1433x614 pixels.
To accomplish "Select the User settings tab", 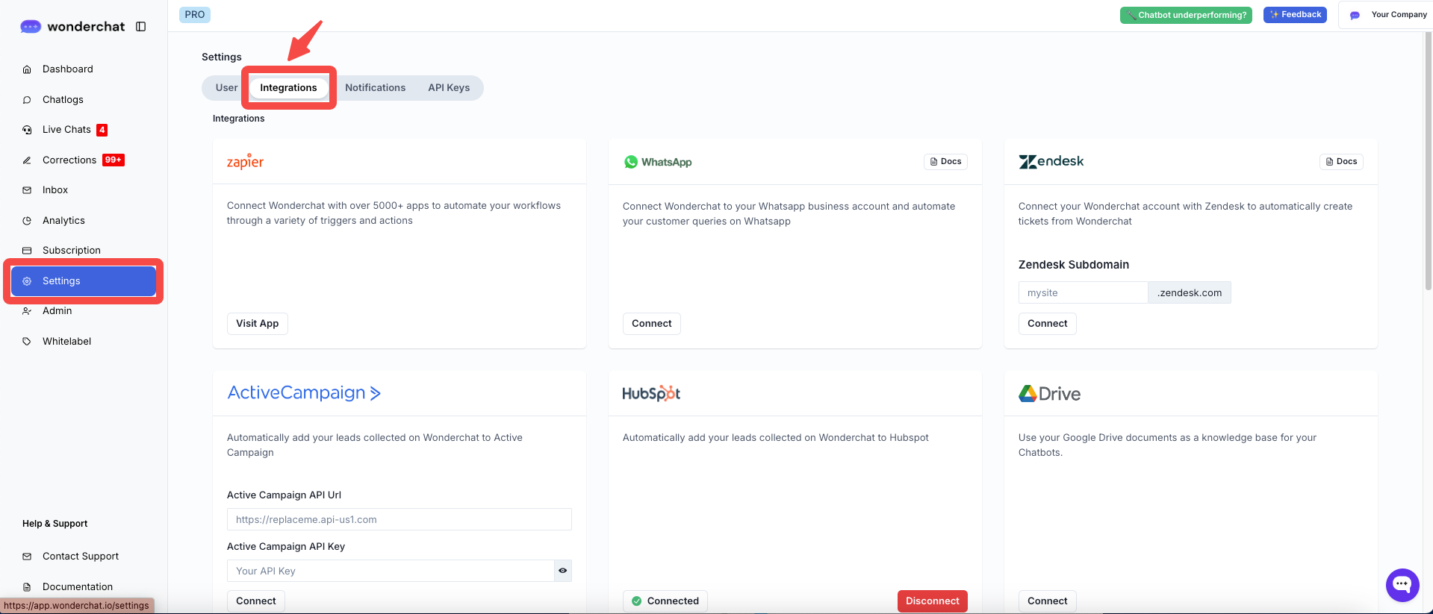I will (x=226, y=88).
